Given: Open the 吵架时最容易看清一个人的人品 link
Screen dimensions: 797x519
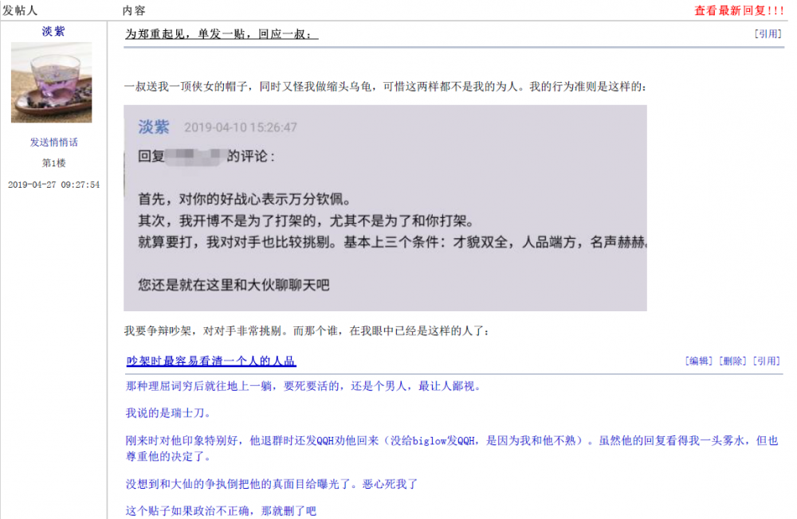Looking at the screenshot, I should (x=211, y=361).
